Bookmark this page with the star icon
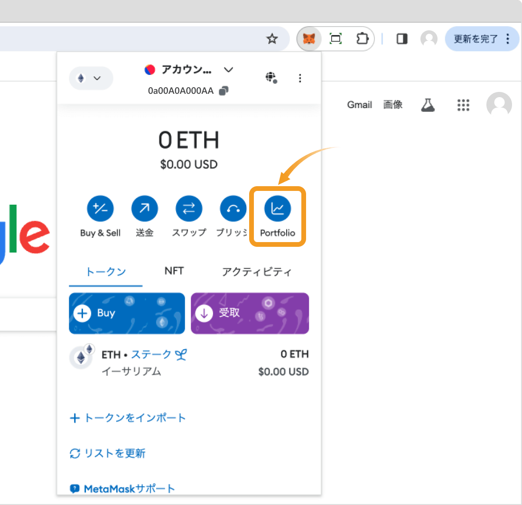 point(272,39)
